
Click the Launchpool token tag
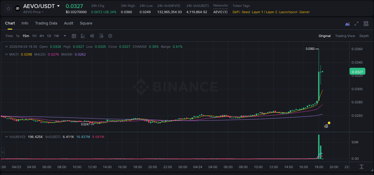288,12
